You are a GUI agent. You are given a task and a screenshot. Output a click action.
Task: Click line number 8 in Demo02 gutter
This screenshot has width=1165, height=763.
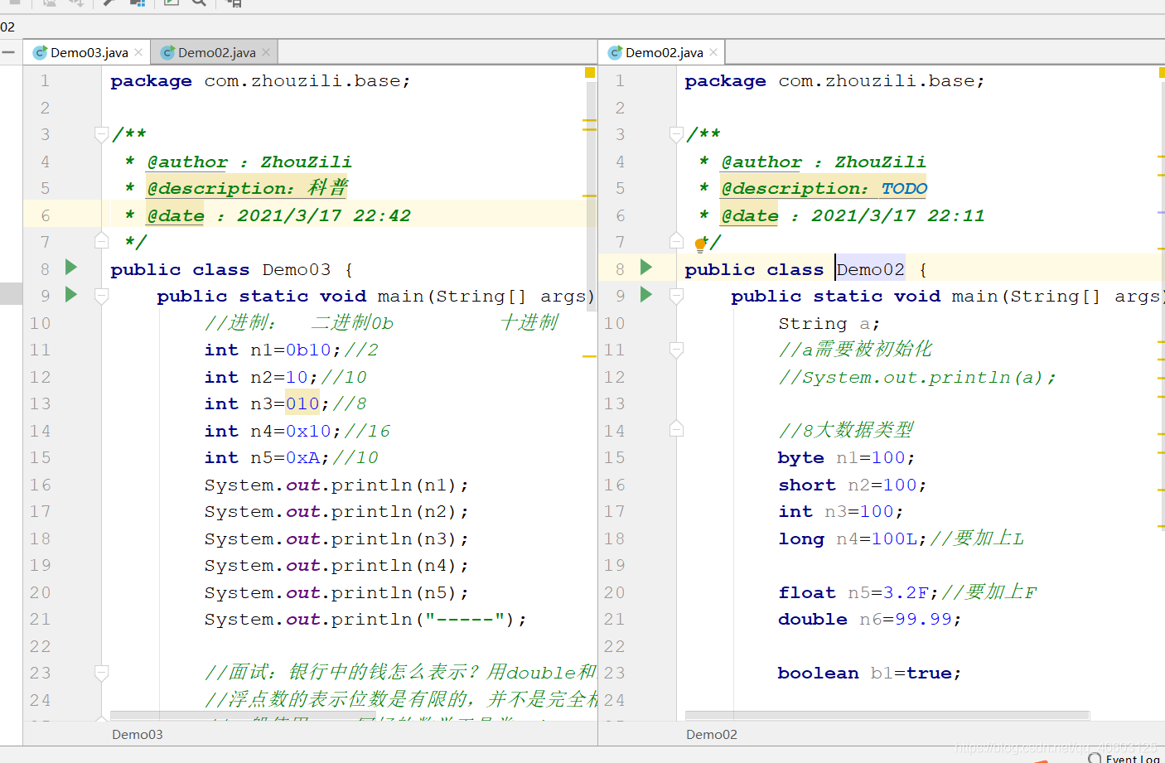(620, 269)
